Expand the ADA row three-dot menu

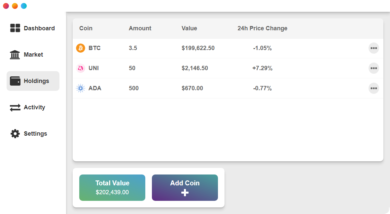coord(373,88)
